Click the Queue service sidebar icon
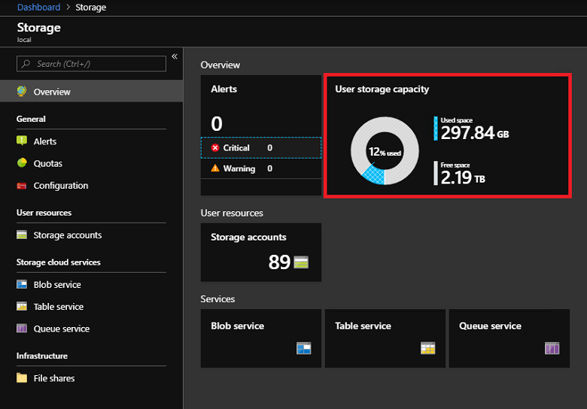This screenshot has height=409, width=587. pos(22,329)
